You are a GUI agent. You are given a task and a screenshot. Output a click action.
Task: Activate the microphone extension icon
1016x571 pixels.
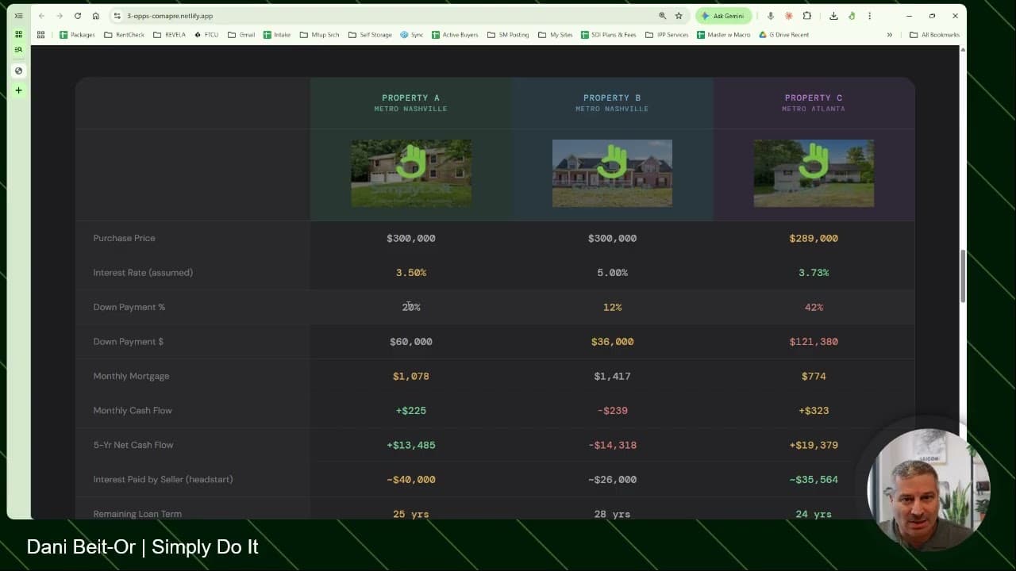click(770, 16)
